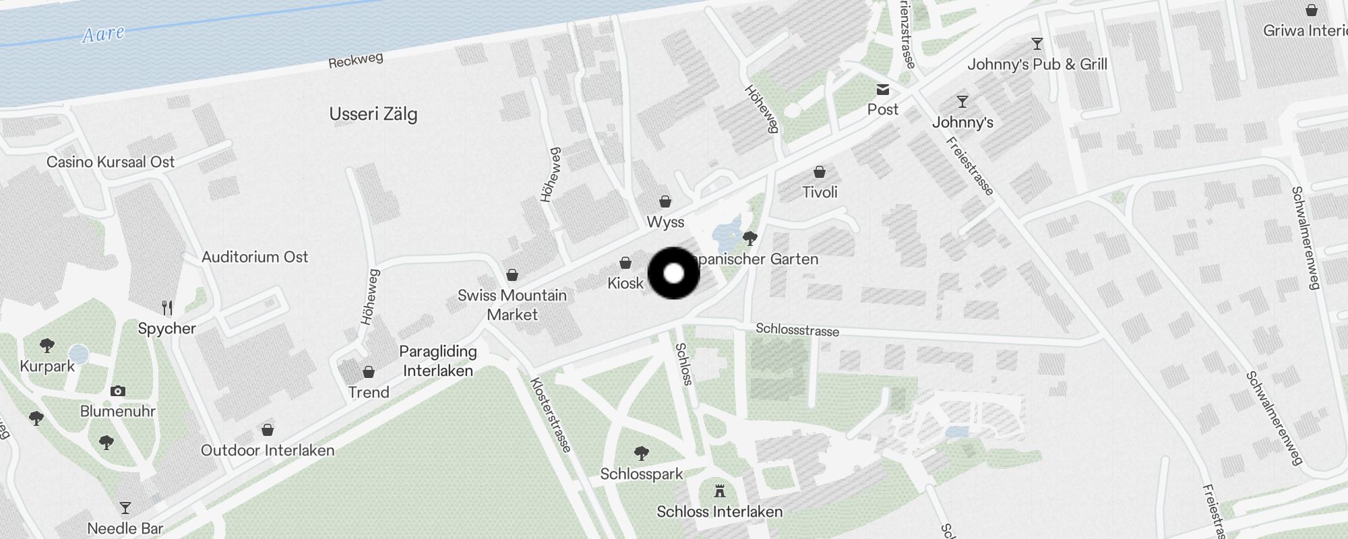Image resolution: width=1348 pixels, height=539 pixels.
Task: Select the Auditorium Ost label
Action: coord(255,257)
